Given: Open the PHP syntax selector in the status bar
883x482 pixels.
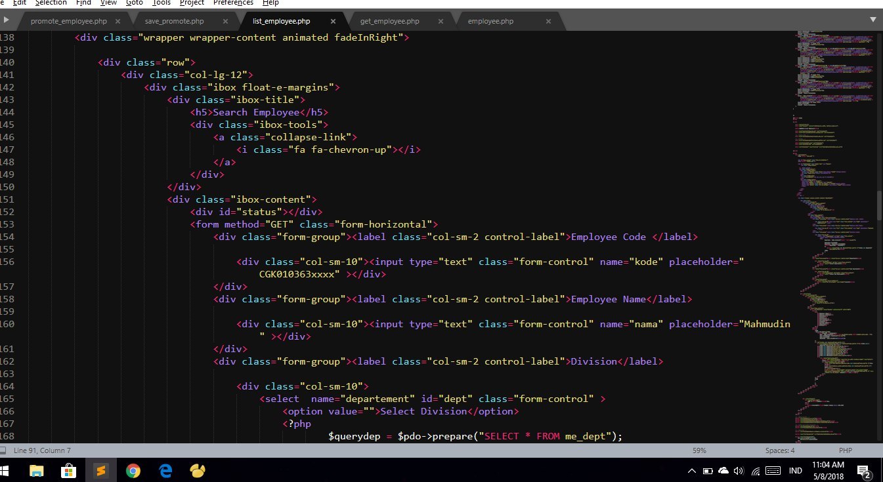Looking at the screenshot, I should click(845, 451).
